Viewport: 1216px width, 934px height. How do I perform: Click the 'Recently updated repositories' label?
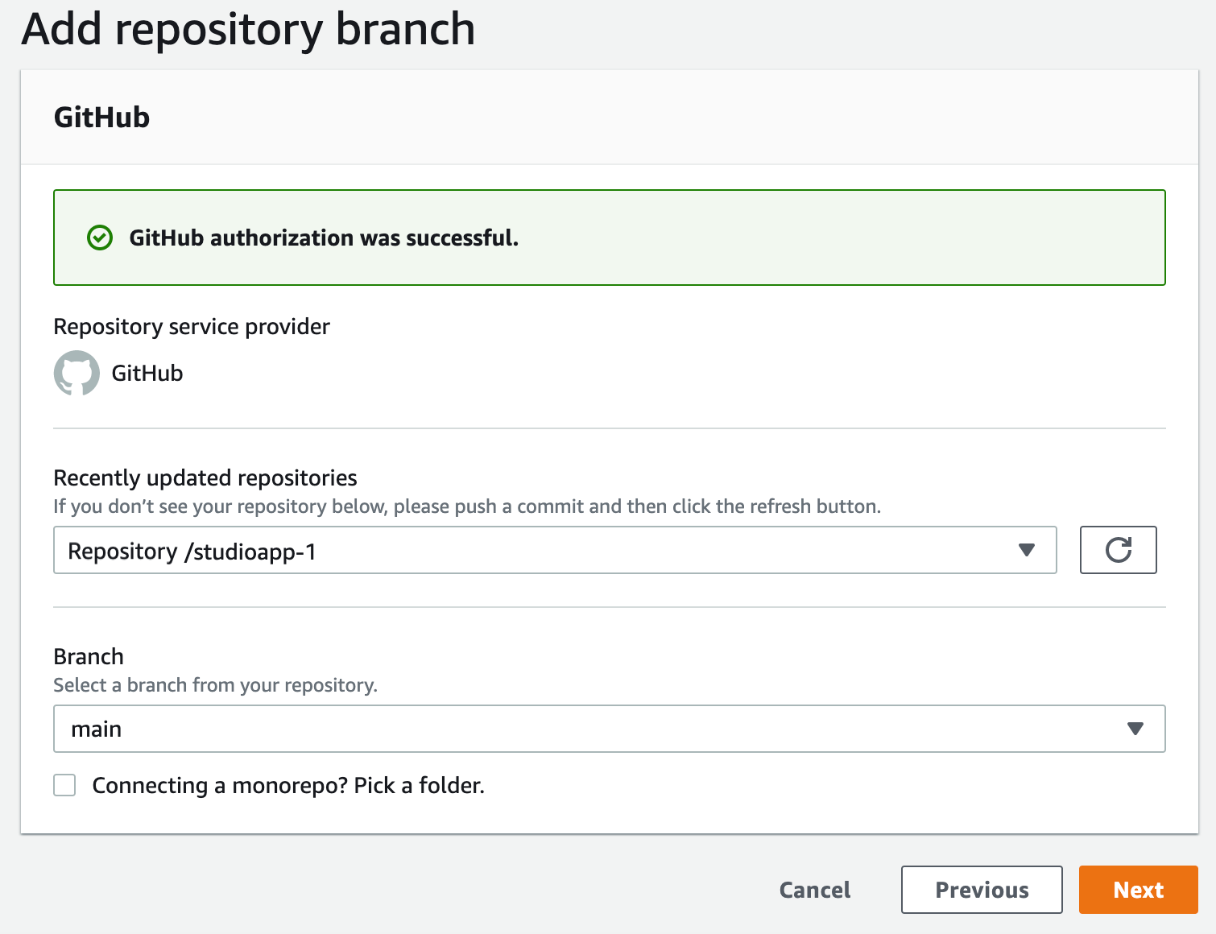(205, 478)
